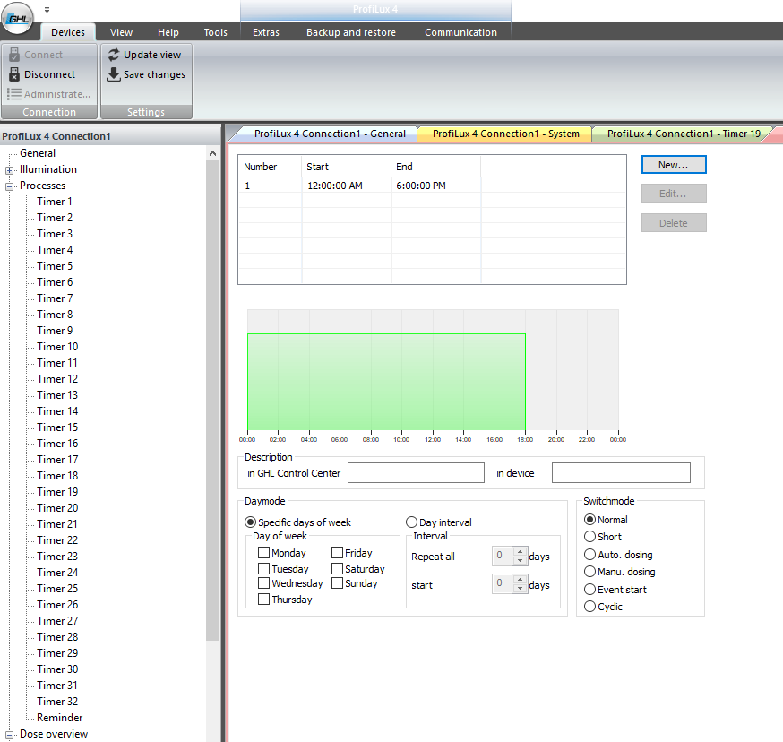Increase the Repeat all days value
Image resolution: width=783 pixels, height=742 pixels.
coord(520,552)
